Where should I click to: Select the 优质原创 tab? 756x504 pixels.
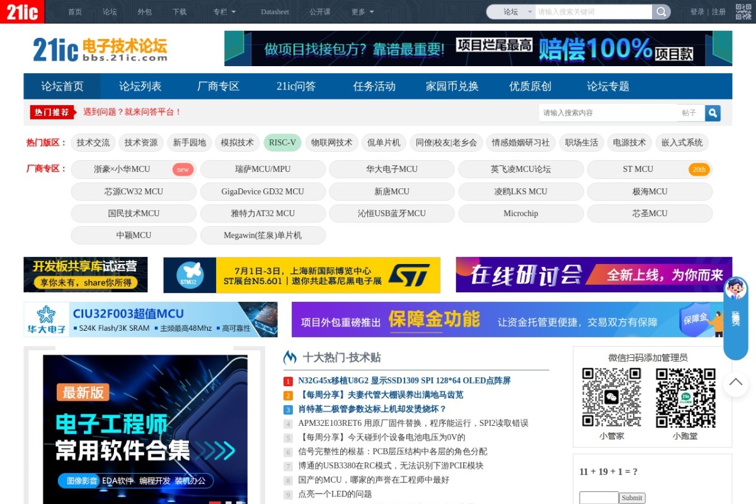point(530,86)
